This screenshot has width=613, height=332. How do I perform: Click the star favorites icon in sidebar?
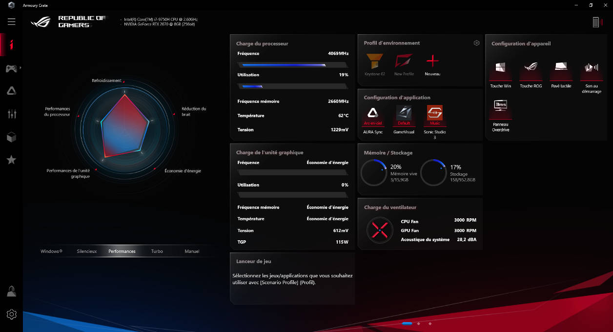click(11, 159)
